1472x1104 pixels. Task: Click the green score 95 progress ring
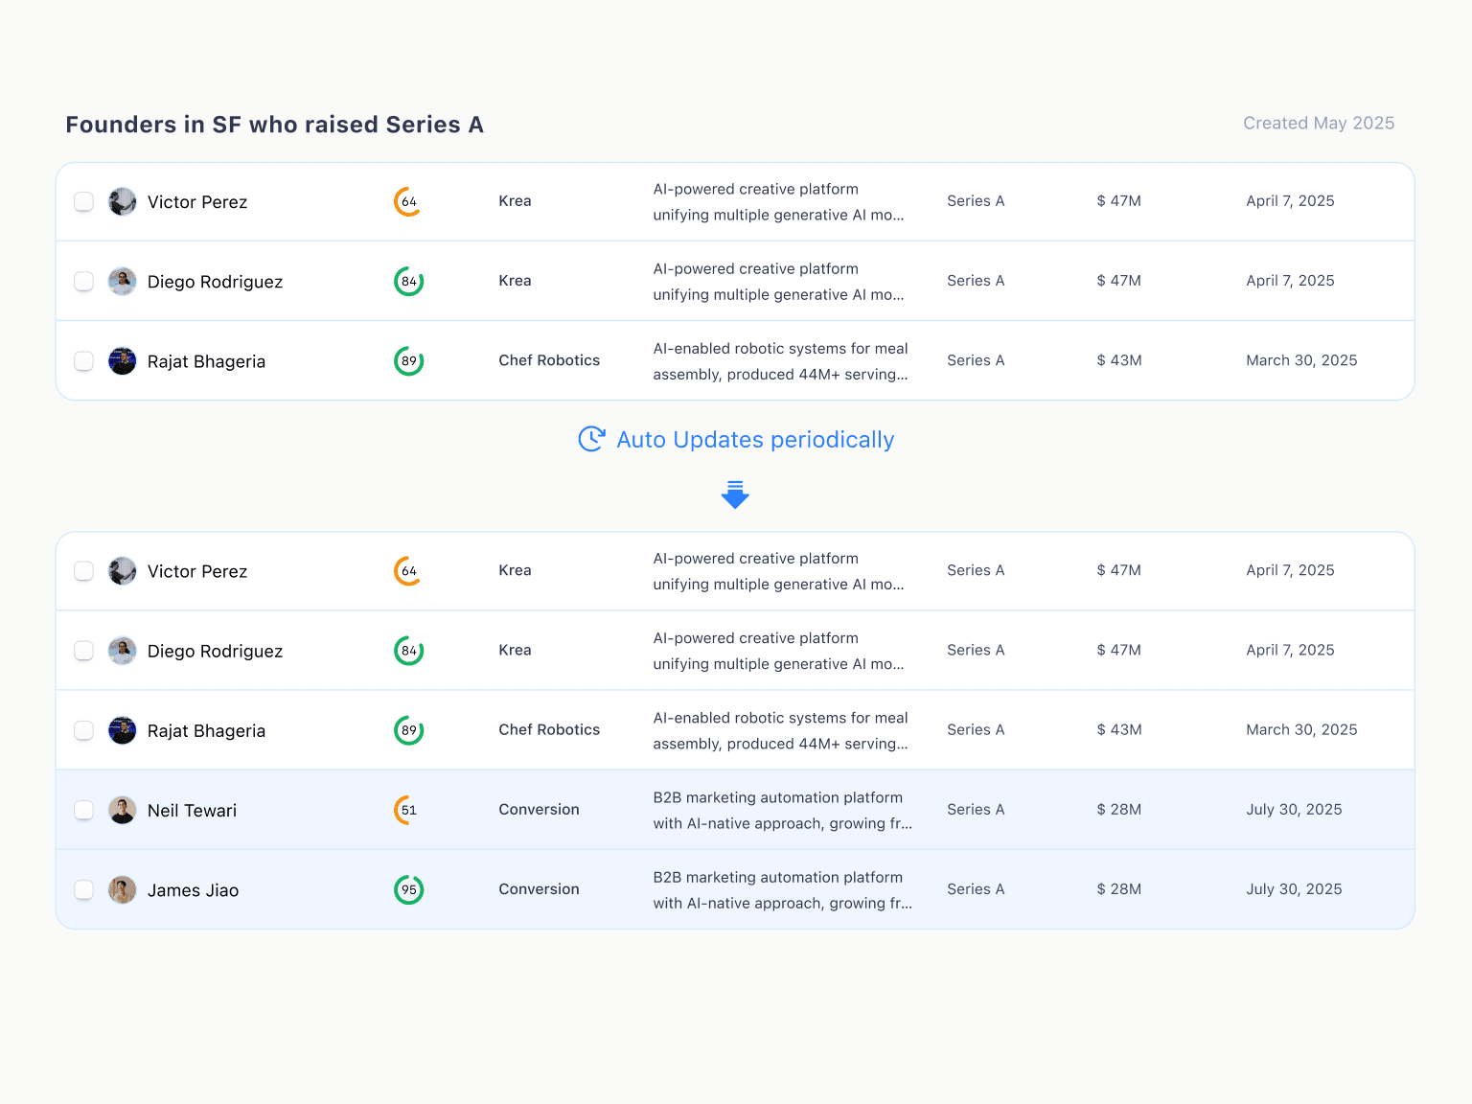coord(408,889)
